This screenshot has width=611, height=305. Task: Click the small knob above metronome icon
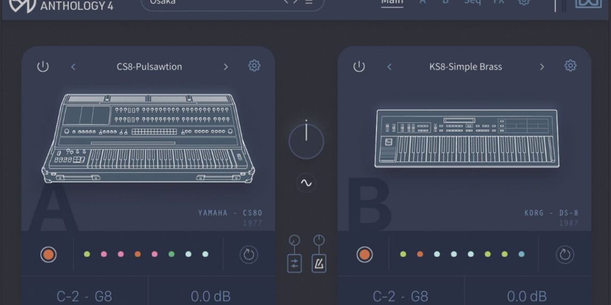(x=319, y=240)
